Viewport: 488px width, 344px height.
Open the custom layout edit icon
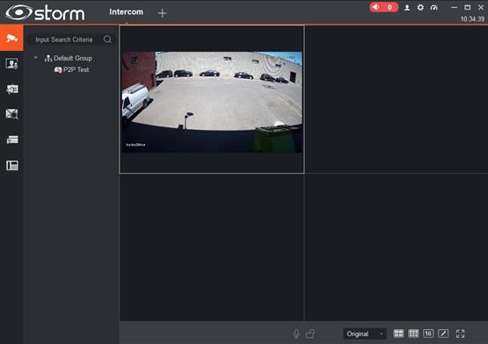click(443, 333)
